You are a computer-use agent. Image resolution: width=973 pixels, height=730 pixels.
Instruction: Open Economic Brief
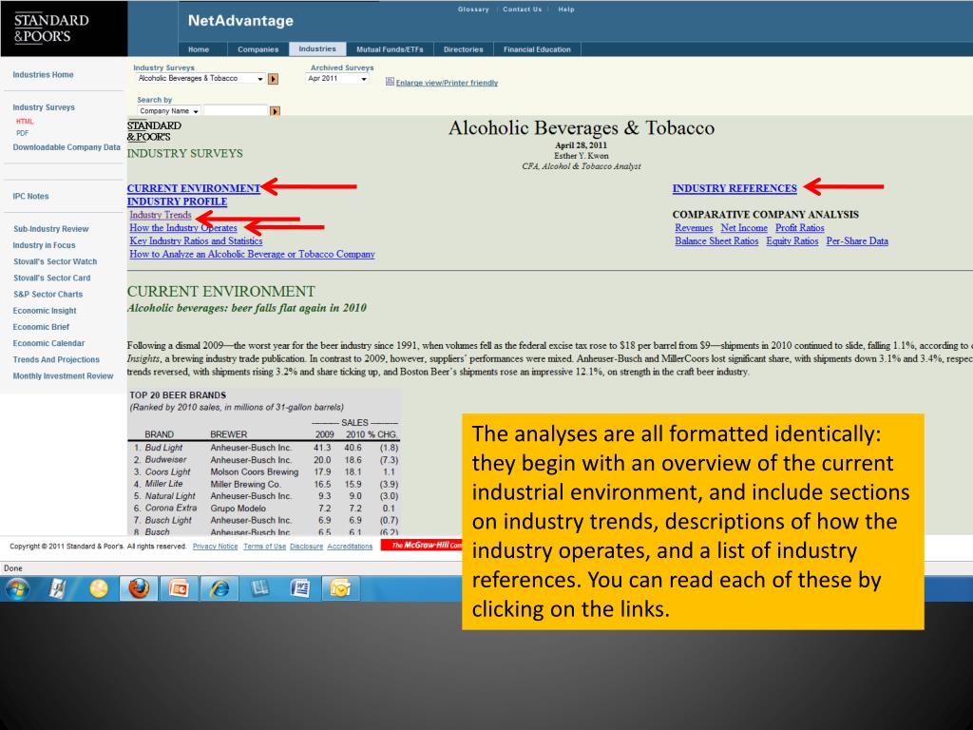pos(41,327)
